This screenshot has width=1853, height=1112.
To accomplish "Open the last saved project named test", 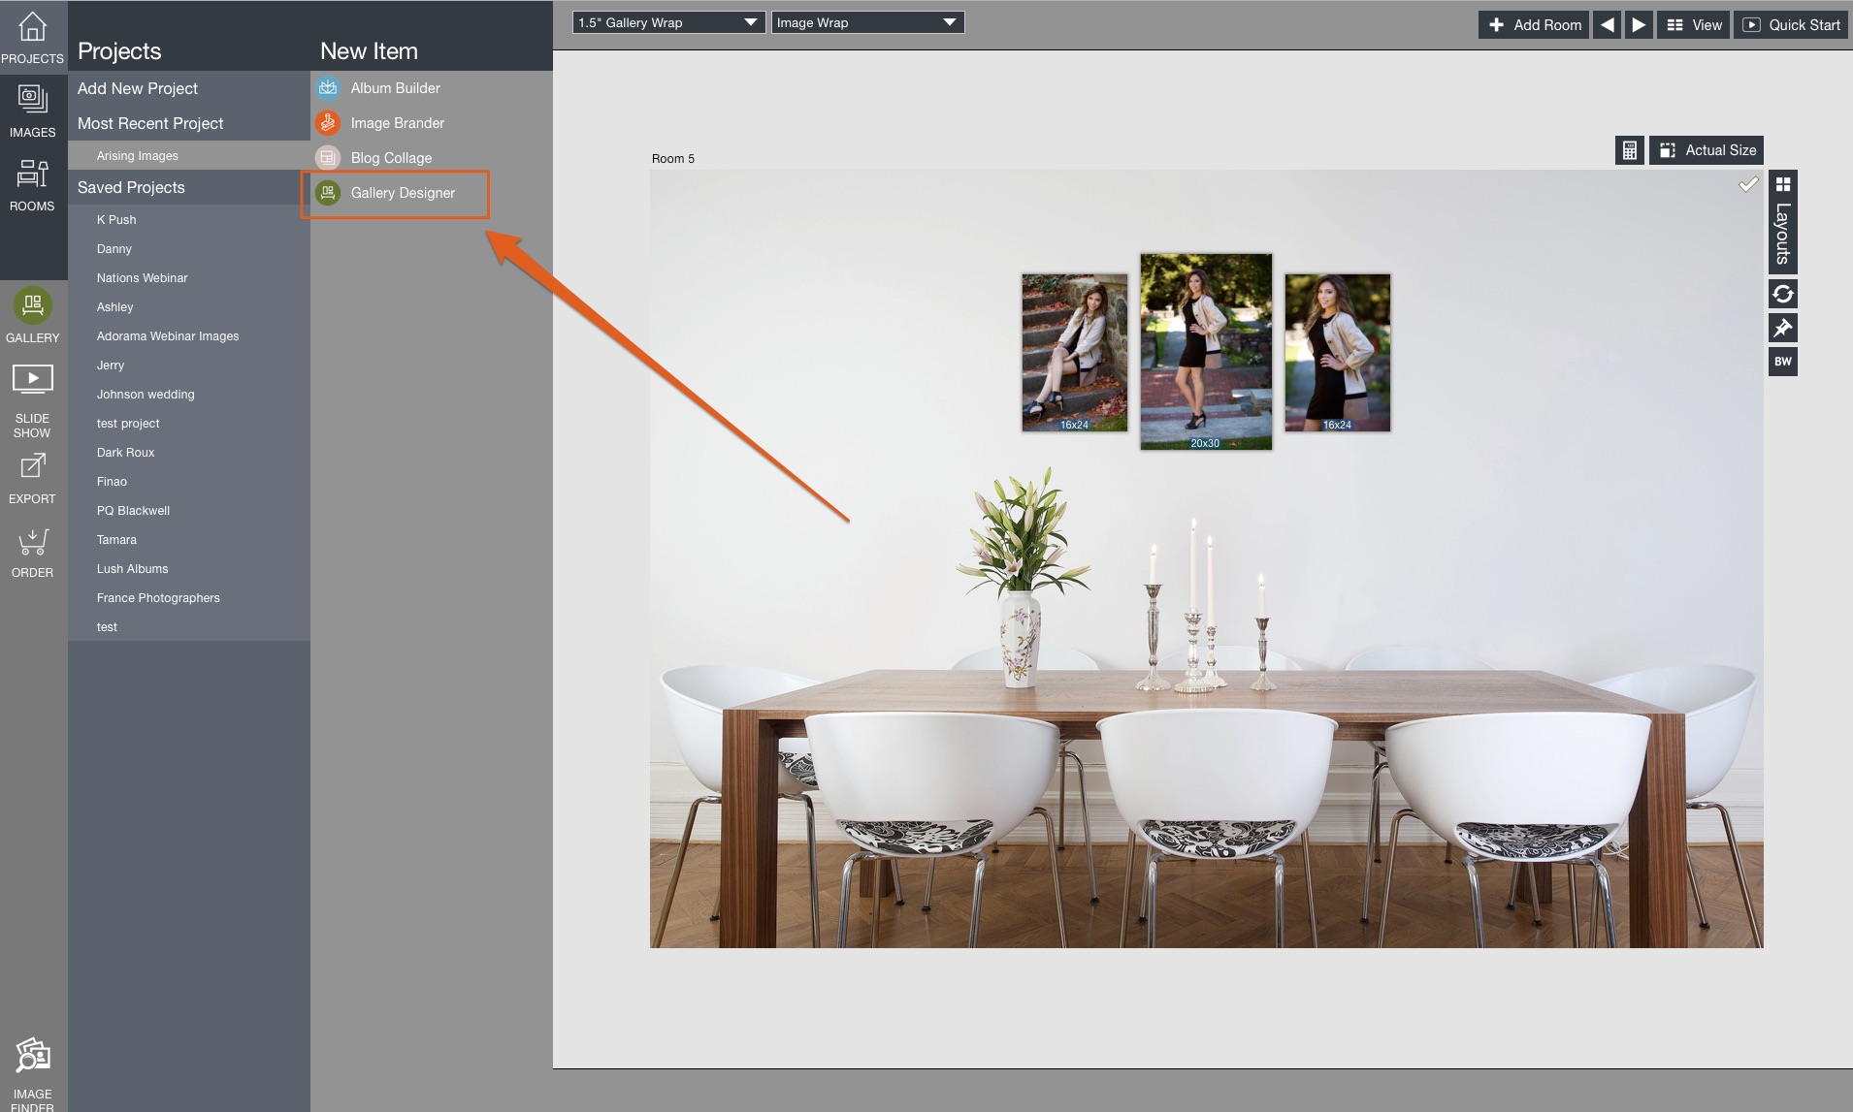I will click(x=188, y=627).
